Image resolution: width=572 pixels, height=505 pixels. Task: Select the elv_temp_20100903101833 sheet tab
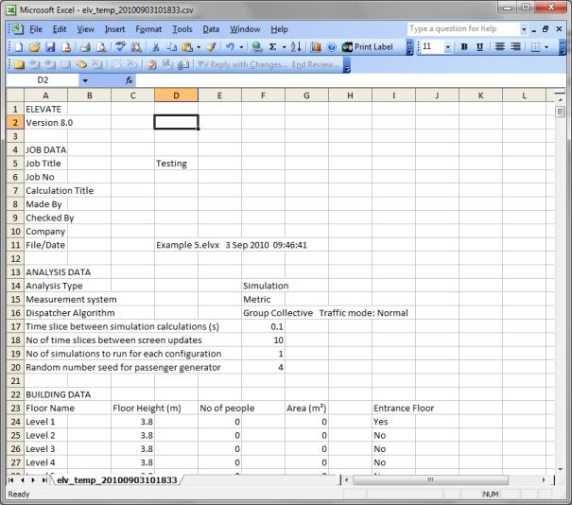[117, 480]
